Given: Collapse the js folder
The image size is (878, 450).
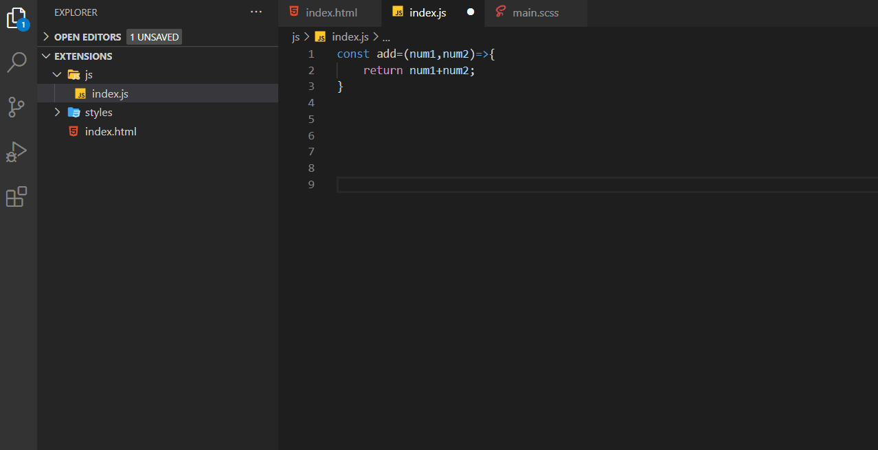Looking at the screenshot, I should point(57,74).
